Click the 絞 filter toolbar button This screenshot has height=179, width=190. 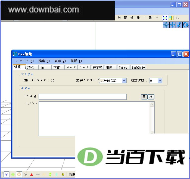[x=119, y=18]
